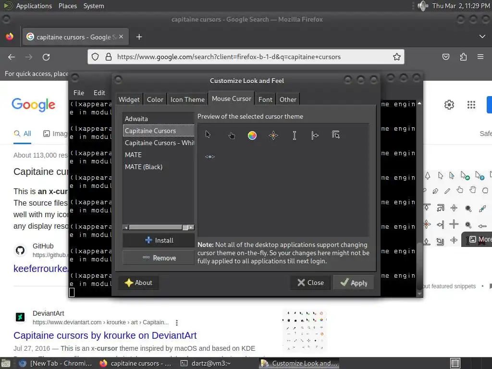492x369 pixels.
Task: Open a new Firefox tab
Action: 139,37
